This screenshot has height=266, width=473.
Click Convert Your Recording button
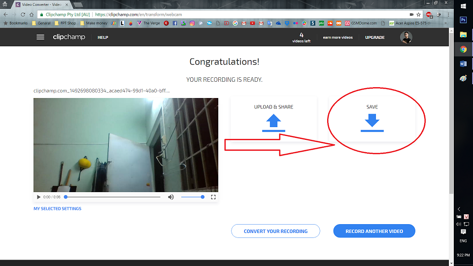tap(276, 231)
